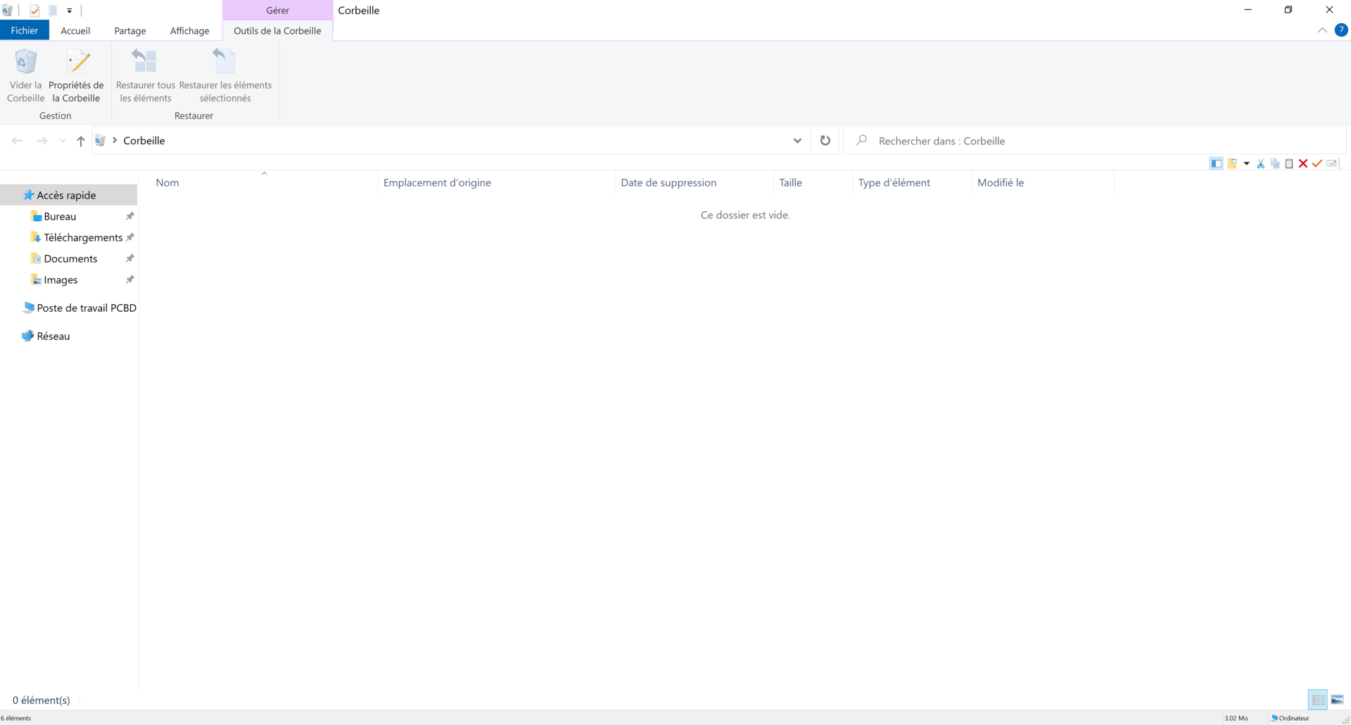
Task: Go up one folder level
Action: coord(81,141)
